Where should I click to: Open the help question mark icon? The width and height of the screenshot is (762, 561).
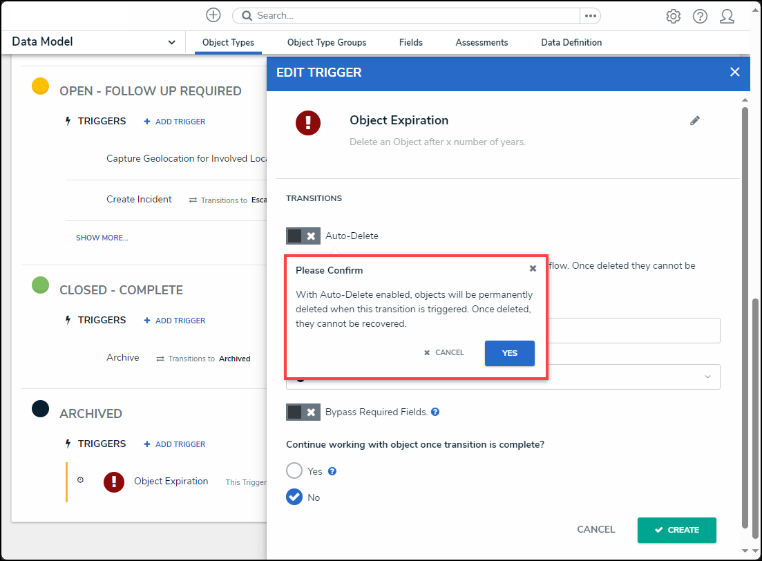(x=700, y=17)
